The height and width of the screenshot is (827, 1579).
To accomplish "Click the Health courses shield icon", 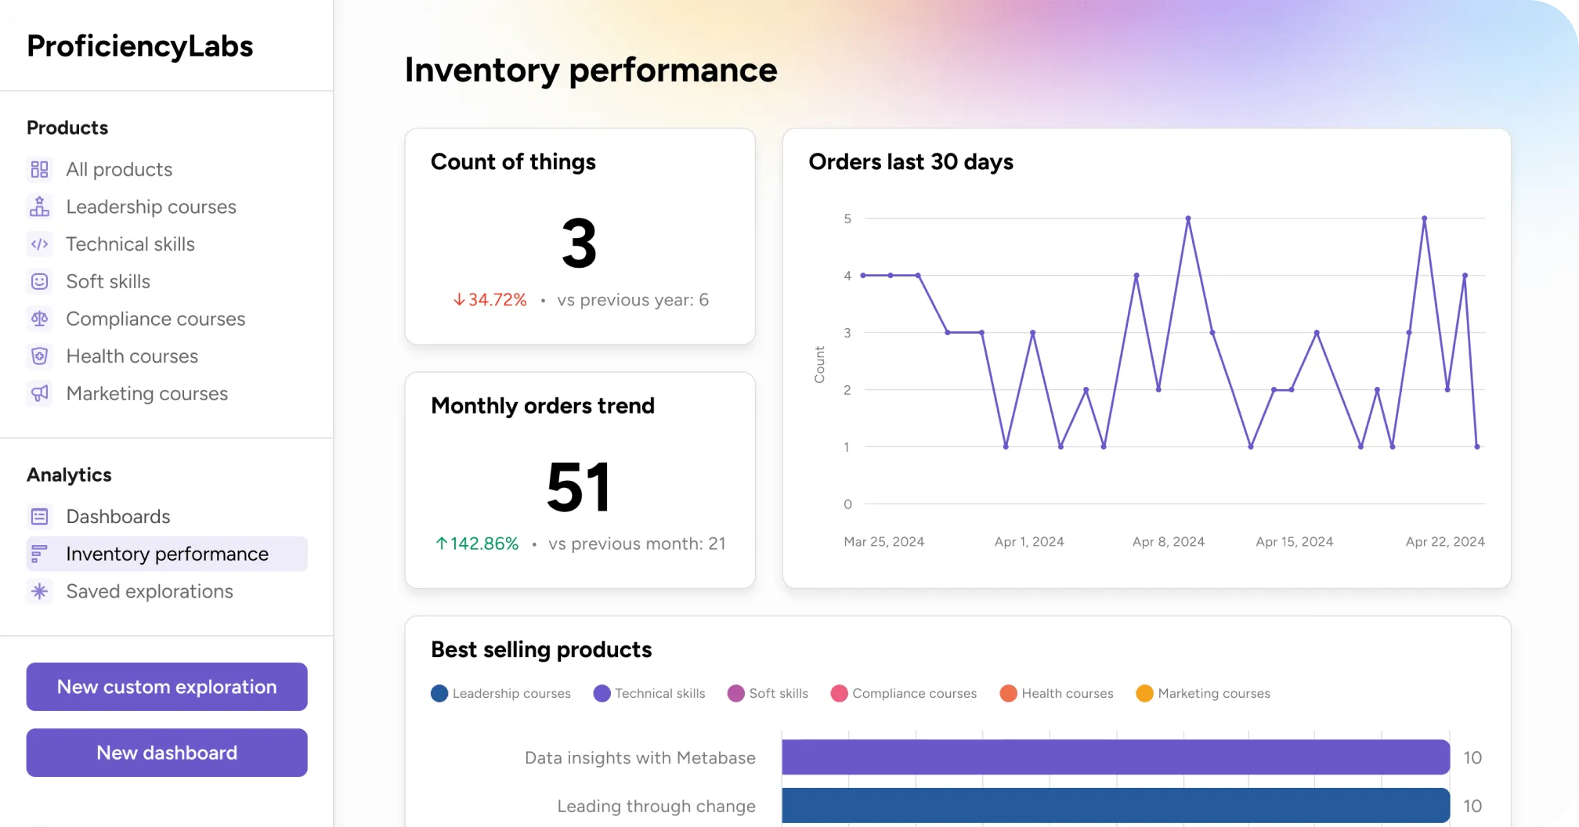I will (x=39, y=356).
